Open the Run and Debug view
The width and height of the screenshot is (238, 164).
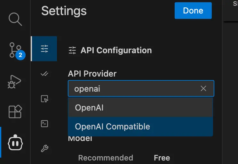click(x=14, y=82)
